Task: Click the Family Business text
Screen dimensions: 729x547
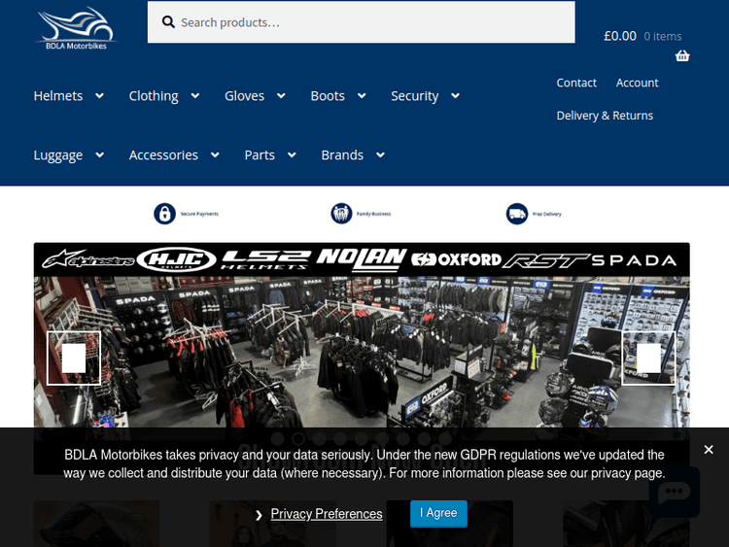Action: click(x=374, y=214)
